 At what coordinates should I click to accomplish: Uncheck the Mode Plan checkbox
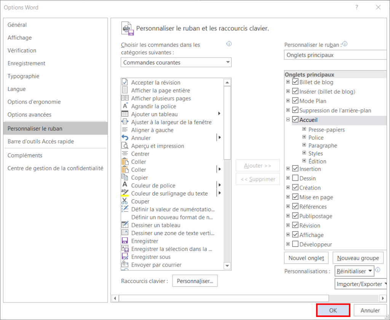coord(295,101)
